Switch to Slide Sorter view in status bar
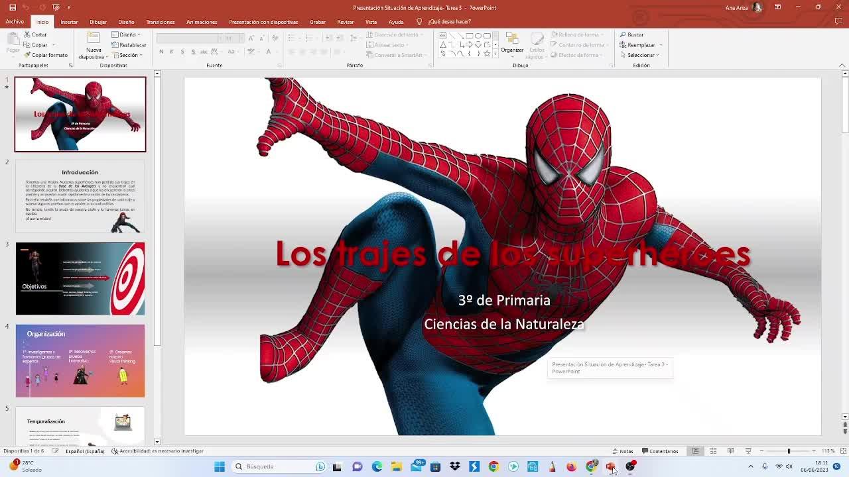This screenshot has height=477, width=849. coord(713,451)
